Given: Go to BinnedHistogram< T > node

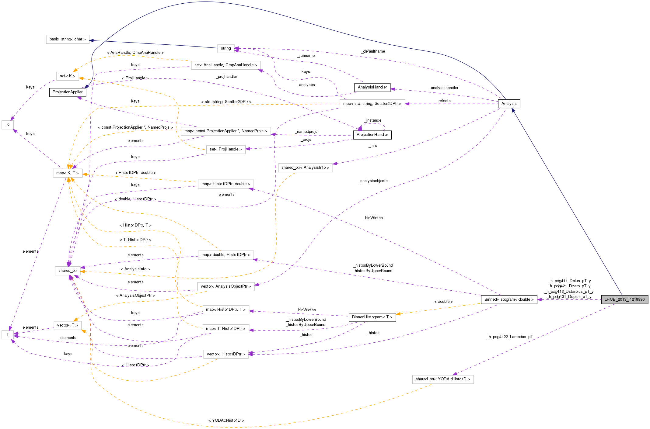Looking at the screenshot, I should tap(372, 317).
